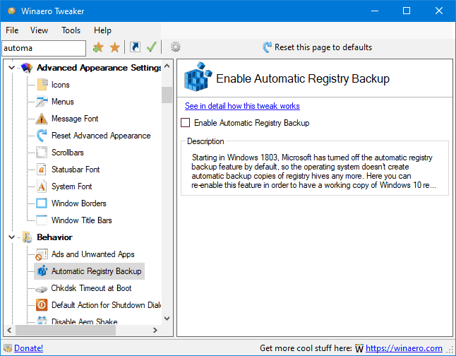Open the https://winaero.com link
The image size is (456, 356).
point(404,348)
